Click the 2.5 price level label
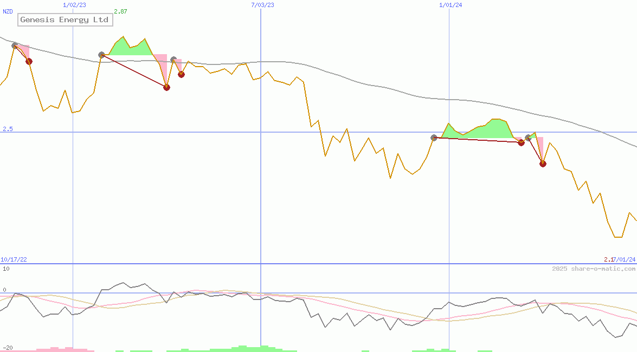This screenshot has width=637, height=352. pyautogui.click(x=8, y=129)
